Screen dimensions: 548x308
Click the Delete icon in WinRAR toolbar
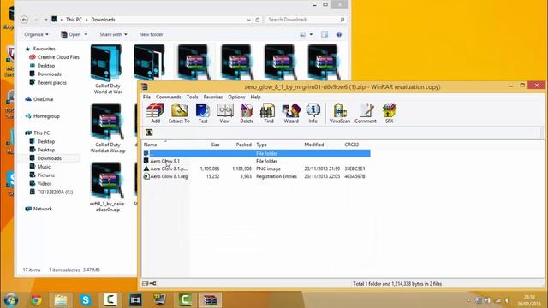[x=247, y=113]
